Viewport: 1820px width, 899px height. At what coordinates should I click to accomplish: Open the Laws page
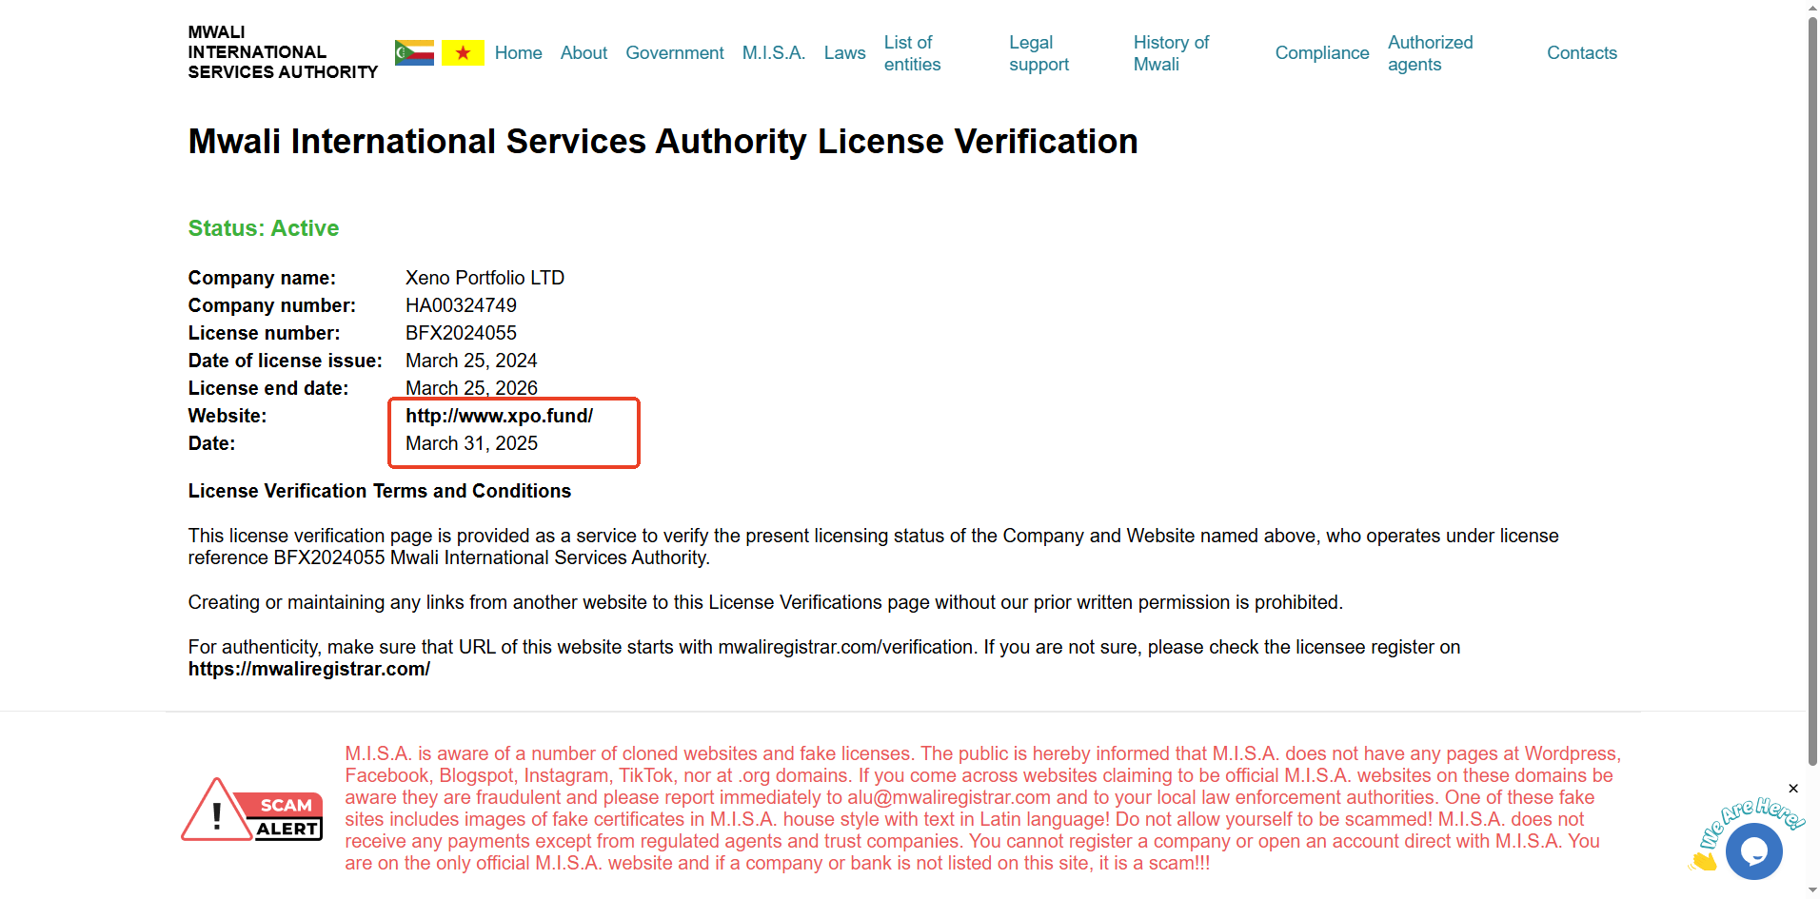[x=845, y=53]
